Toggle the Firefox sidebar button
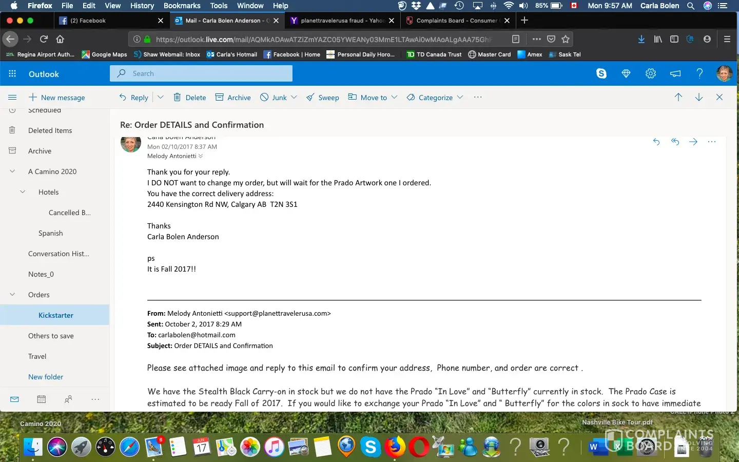 tap(674, 39)
